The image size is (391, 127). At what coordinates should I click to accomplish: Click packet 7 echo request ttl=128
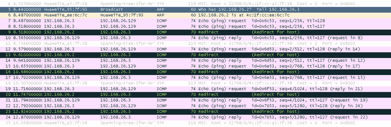(x=195, y=21)
